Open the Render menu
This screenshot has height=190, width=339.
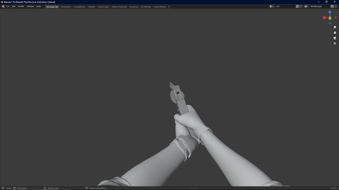click(21, 6)
